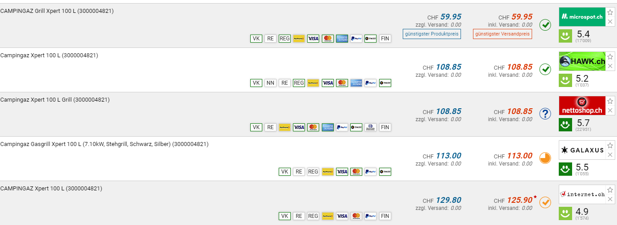The width and height of the screenshot is (617, 225).
Task: Click the nettoshop.ch shop logo
Action: point(582,106)
